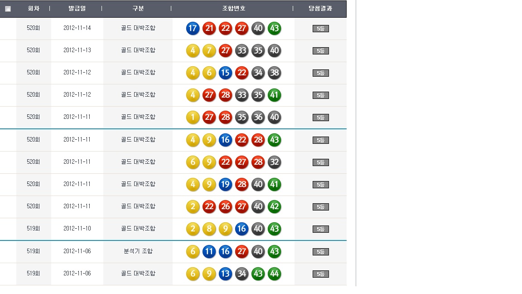Click the blue number 17 ball
This screenshot has width=522, height=294.
tap(193, 29)
